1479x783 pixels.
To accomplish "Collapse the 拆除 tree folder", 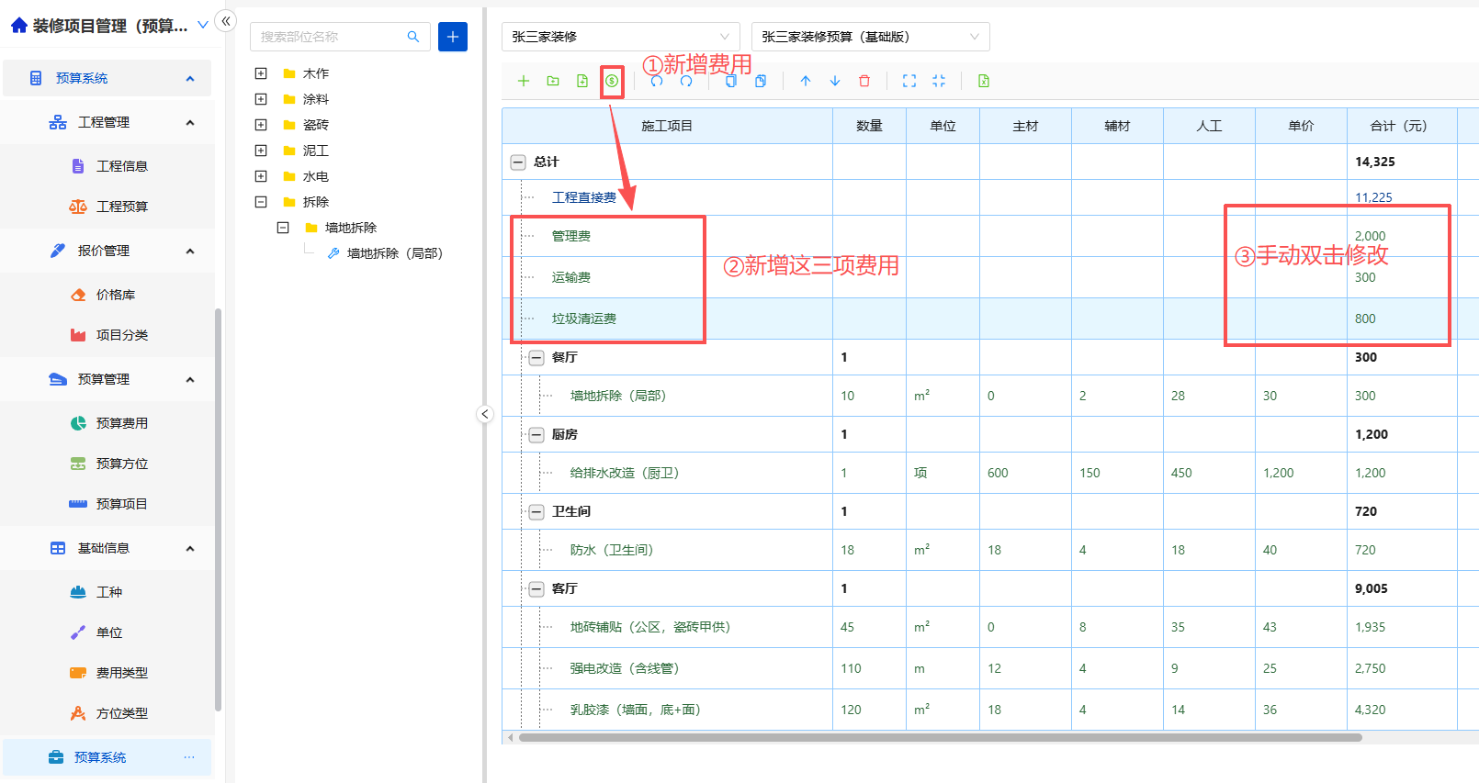I will click(261, 202).
